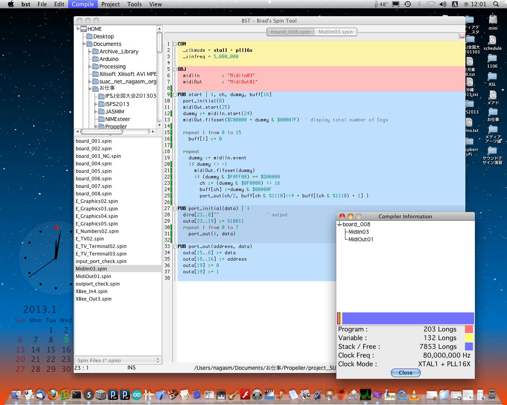
Task: Launch Firefox from the dock
Action: click(x=52, y=394)
